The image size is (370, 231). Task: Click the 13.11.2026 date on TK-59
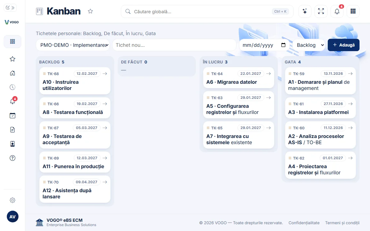tap(333, 74)
